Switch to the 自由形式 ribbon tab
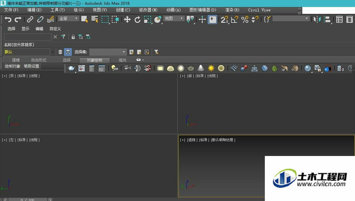 [39, 60]
